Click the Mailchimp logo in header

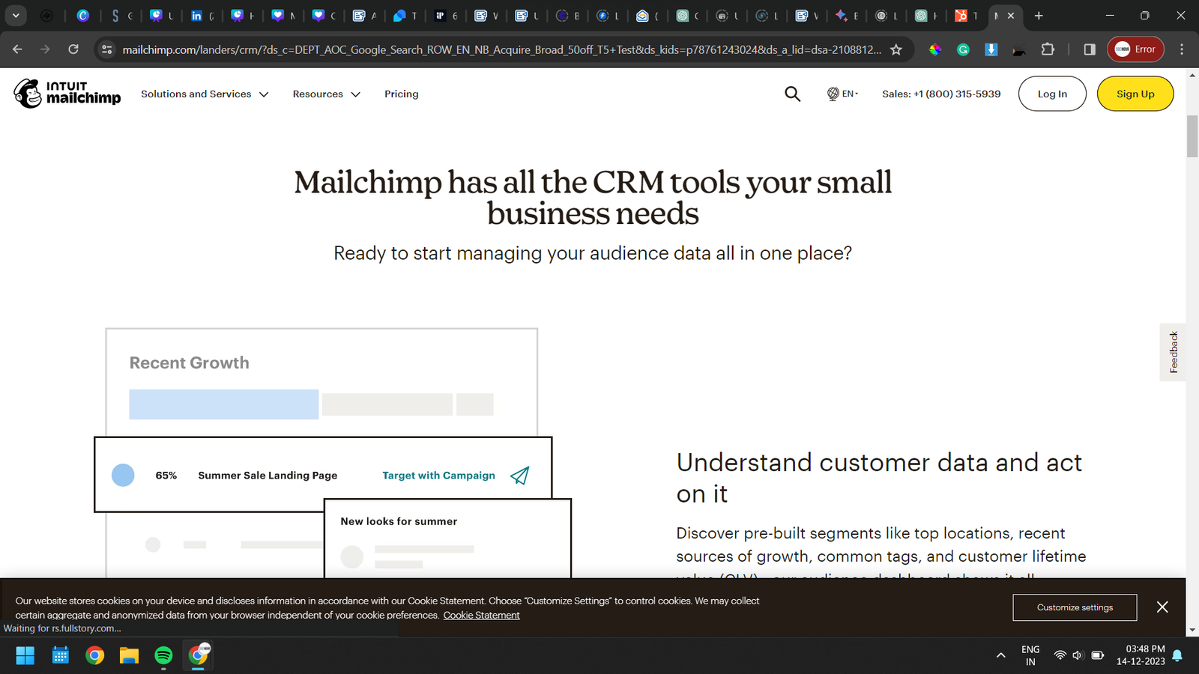pyautogui.click(x=67, y=94)
